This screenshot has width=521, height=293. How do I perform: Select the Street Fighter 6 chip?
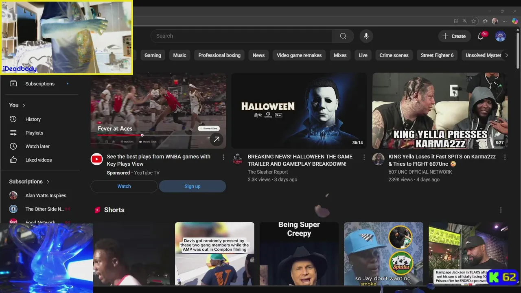coord(437,55)
